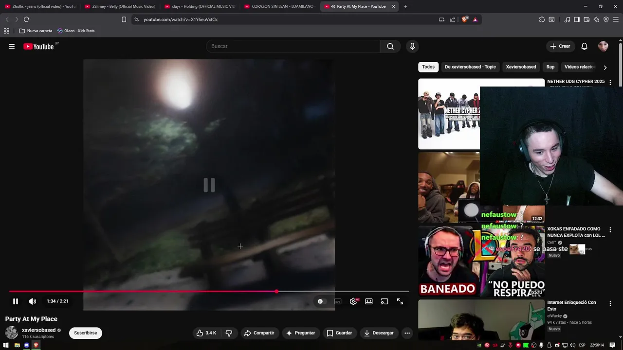Go to the YouTube home logo

(38, 46)
